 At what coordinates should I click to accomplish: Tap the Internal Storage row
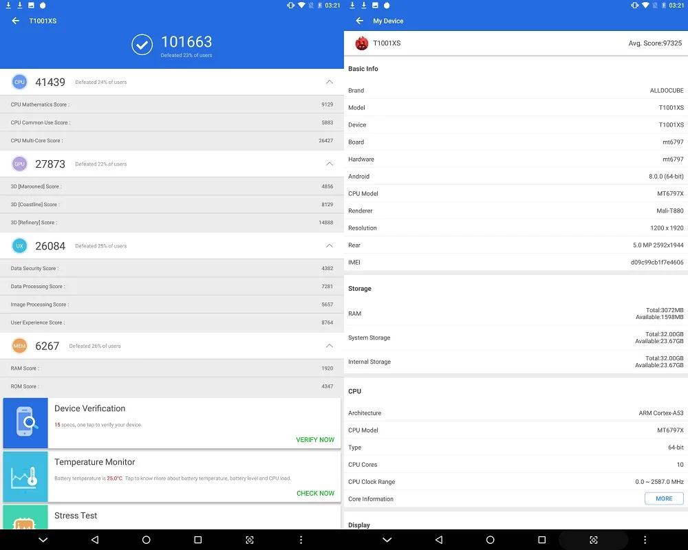(x=516, y=362)
